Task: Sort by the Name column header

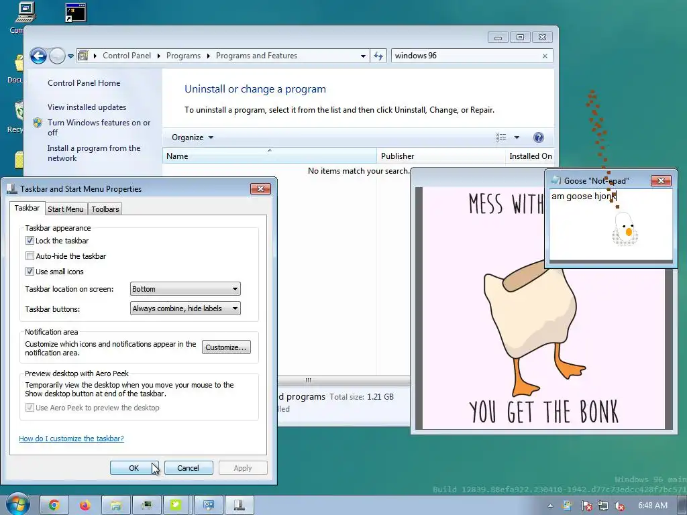Action: point(270,156)
